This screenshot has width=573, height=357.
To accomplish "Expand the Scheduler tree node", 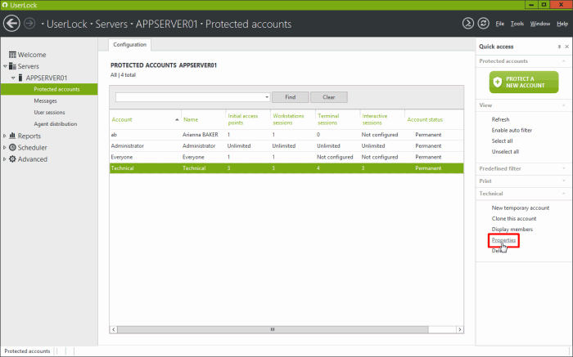I will (x=5, y=148).
